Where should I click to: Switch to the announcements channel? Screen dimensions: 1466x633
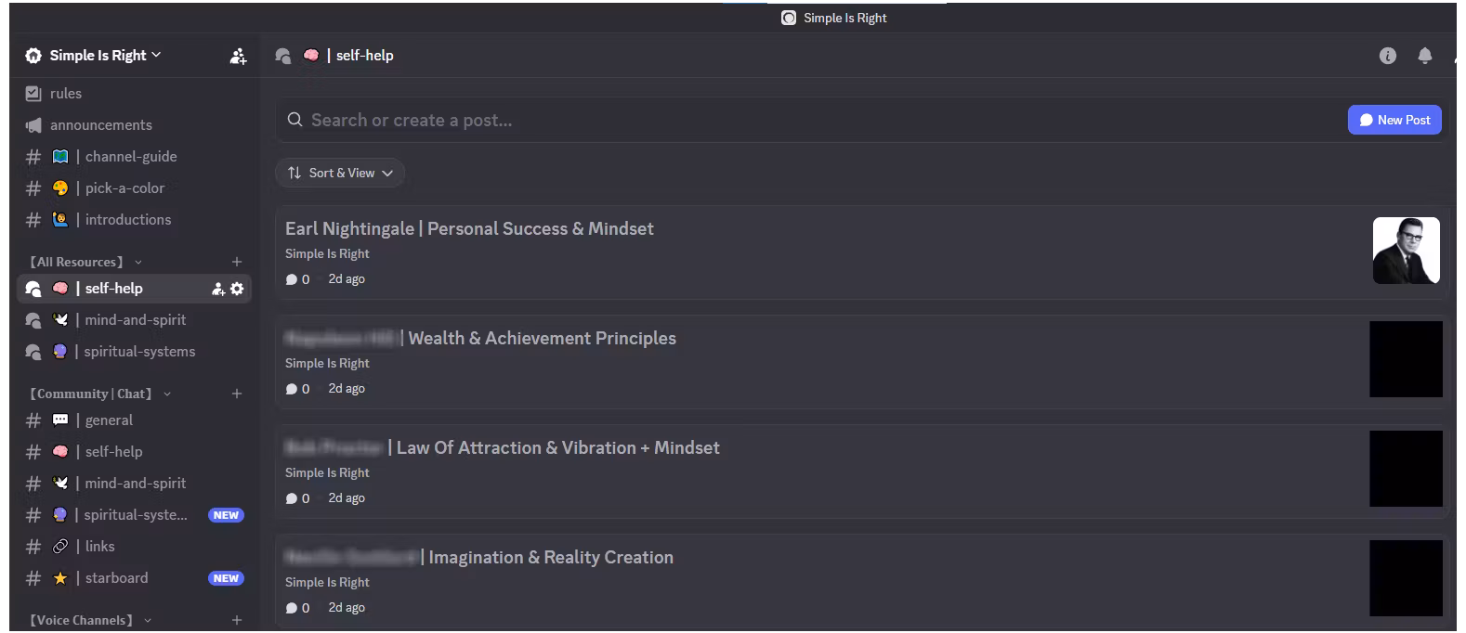100,125
